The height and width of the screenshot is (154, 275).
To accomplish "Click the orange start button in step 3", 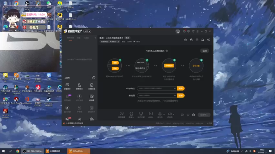I will click(x=169, y=66).
